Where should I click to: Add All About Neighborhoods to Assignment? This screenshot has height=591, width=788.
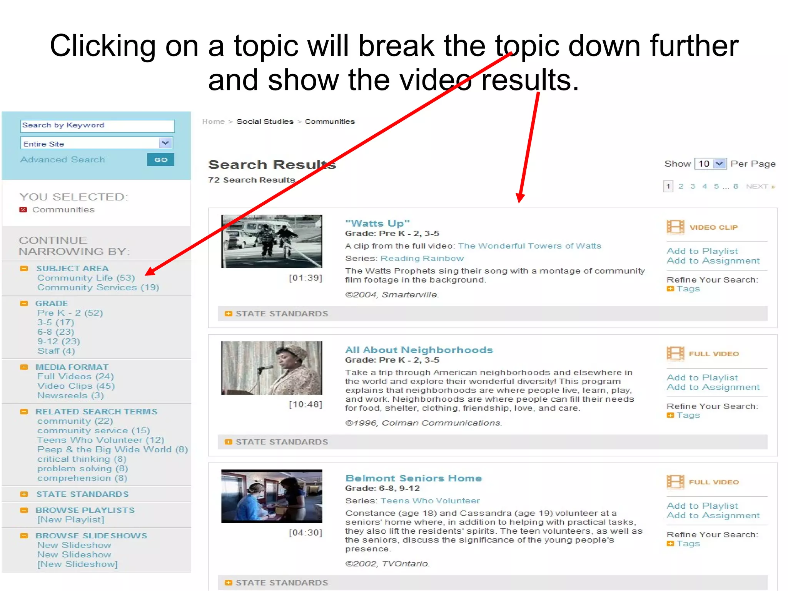[713, 387]
